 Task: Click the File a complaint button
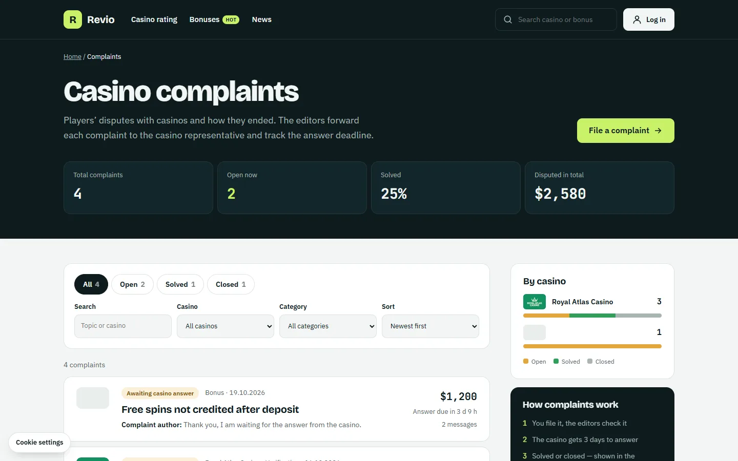pyautogui.click(x=626, y=131)
